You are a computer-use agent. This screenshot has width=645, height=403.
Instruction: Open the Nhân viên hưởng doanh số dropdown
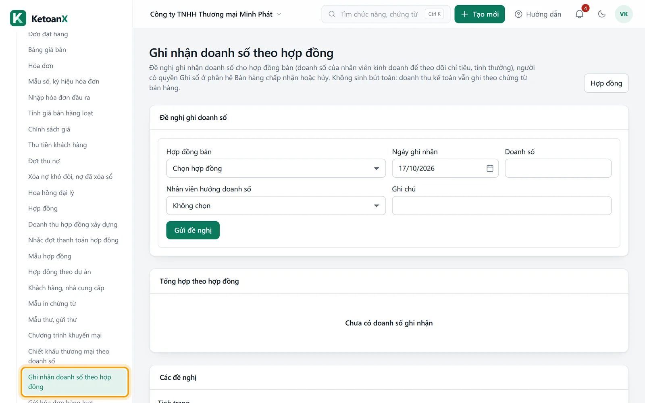click(x=276, y=206)
